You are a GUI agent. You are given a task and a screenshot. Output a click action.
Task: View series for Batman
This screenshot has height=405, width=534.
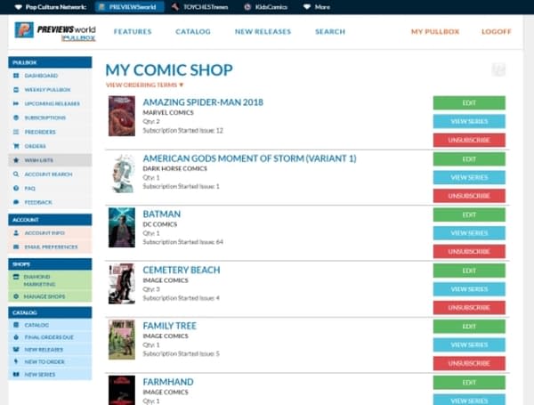(469, 233)
